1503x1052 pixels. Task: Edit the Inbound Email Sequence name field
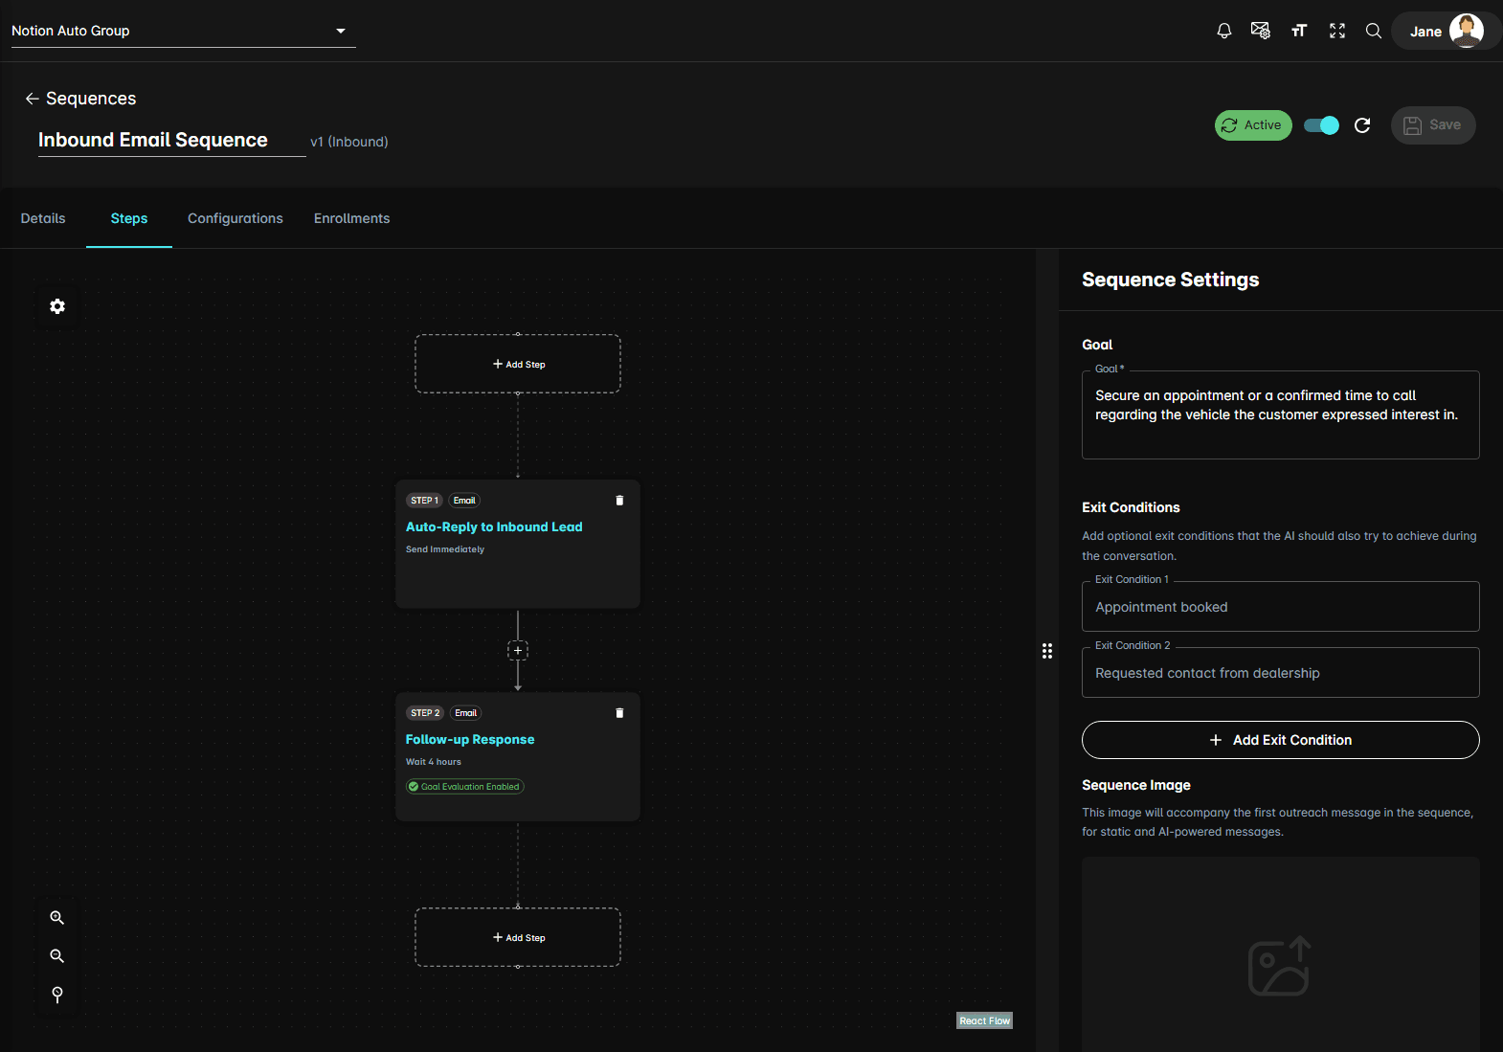[x=172, y=140]
